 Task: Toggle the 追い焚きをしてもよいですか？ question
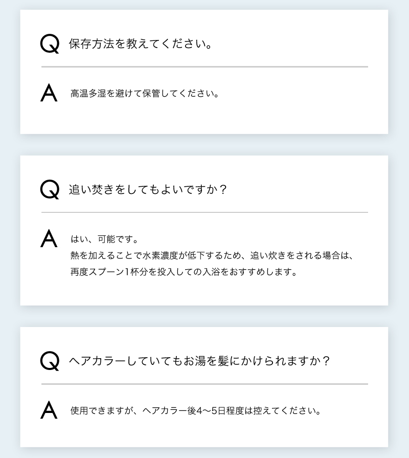[x=148, y=190]
